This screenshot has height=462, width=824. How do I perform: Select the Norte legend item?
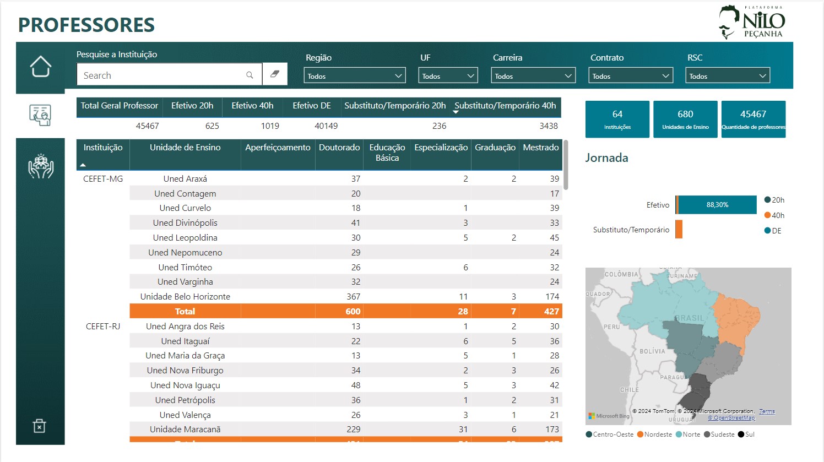tap(689, 434)
